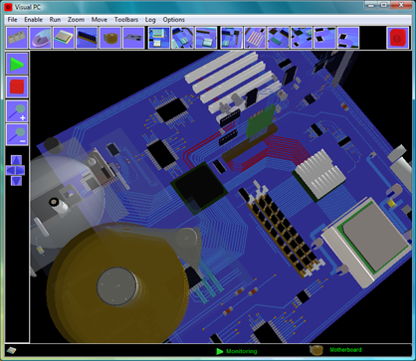Click the move left arrow
The image size is (416, 361).
pyautogui.click(x=10, y=170)
